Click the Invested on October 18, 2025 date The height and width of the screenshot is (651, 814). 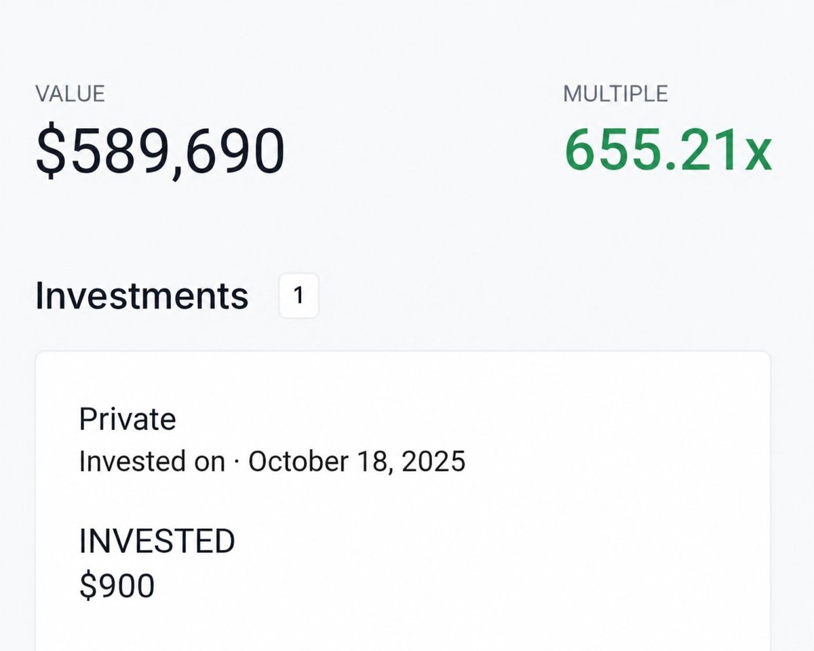click(272, 462)
